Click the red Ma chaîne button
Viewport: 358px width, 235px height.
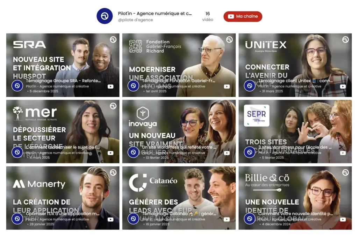[x=243, y=16]
